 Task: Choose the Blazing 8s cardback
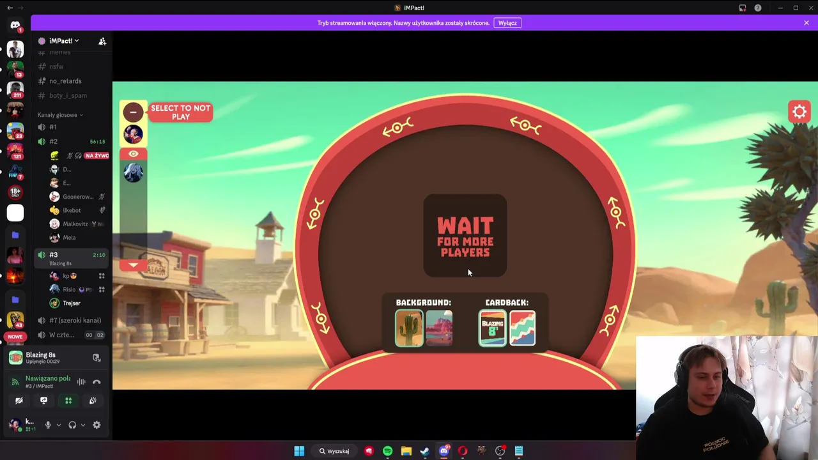point(493,328)
